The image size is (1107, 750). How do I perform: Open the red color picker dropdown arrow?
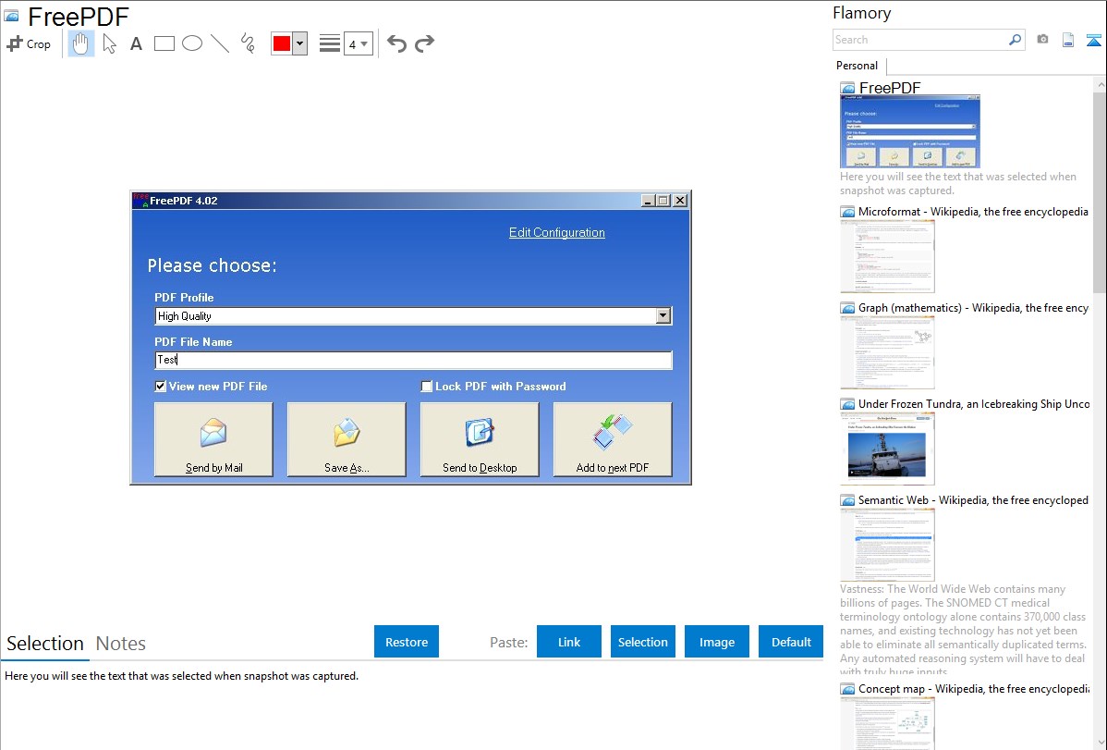pos(299,43)
